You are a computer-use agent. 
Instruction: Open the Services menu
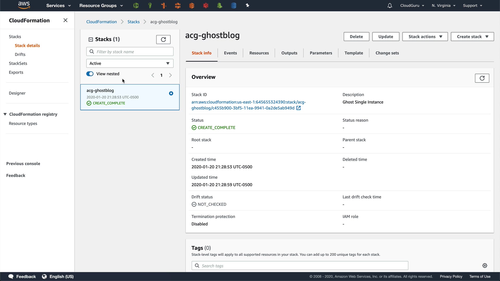click(58, 5)
